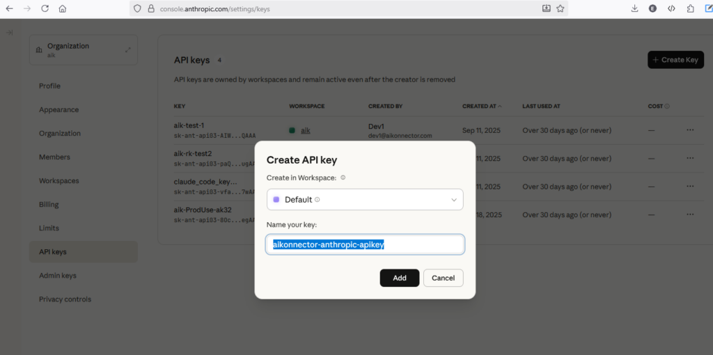Go to Admin keys in the sidebar
The width and height of the screenshot is (713, 355).
pyautogui.click(x=58, y=276)
